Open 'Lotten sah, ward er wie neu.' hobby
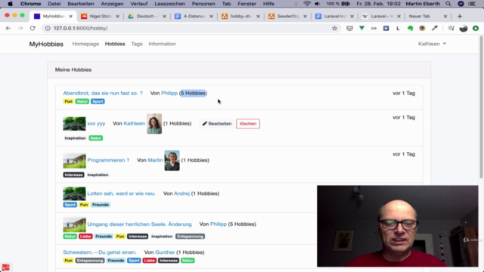The width and height of the screenshot is (484, 272). [121, 193]
